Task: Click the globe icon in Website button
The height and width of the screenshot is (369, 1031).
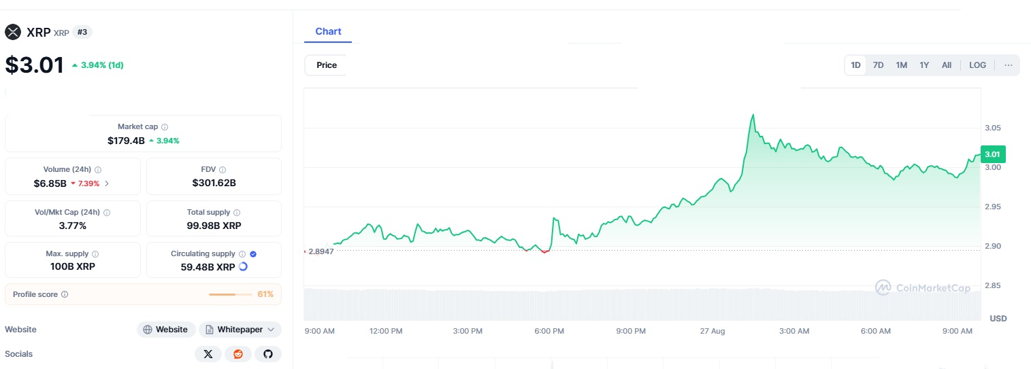Action: [148, 330]
